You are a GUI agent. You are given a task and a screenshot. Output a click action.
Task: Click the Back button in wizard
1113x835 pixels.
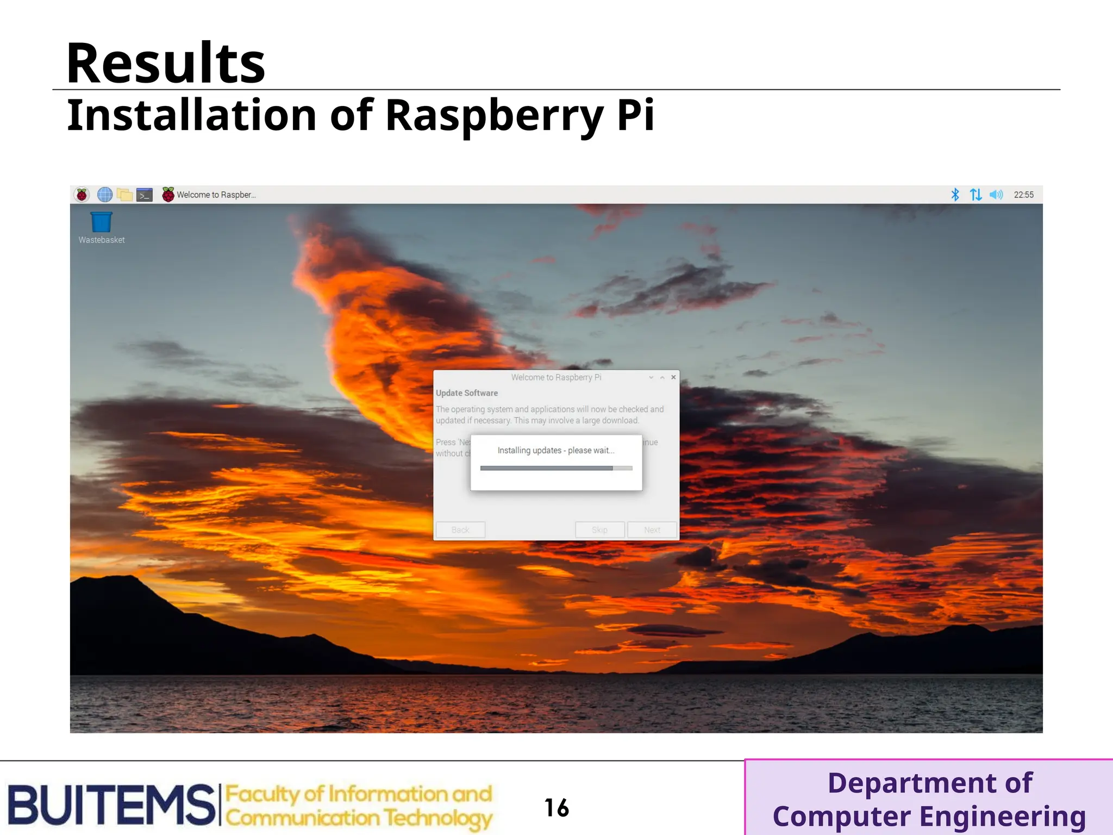[x=460, y=530]
